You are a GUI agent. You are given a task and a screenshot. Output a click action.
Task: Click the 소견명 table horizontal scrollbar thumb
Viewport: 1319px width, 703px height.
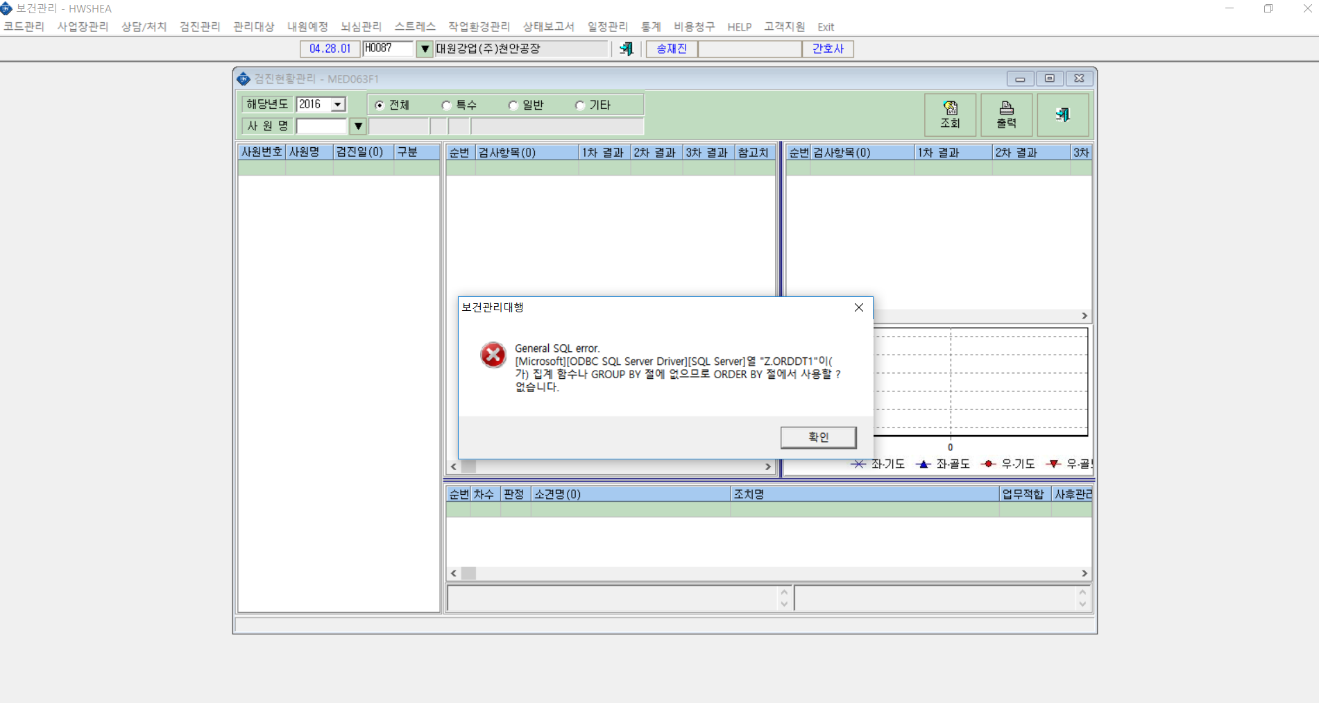pos(469,573)
